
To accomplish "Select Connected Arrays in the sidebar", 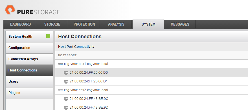I will 29,59.
